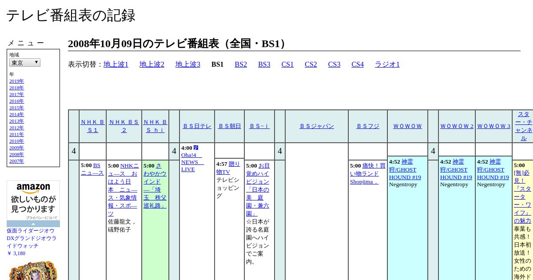Viewport: 533px width, 280px height.
Task: Open the ＢＳフジ channel header link
Action: 368,126
